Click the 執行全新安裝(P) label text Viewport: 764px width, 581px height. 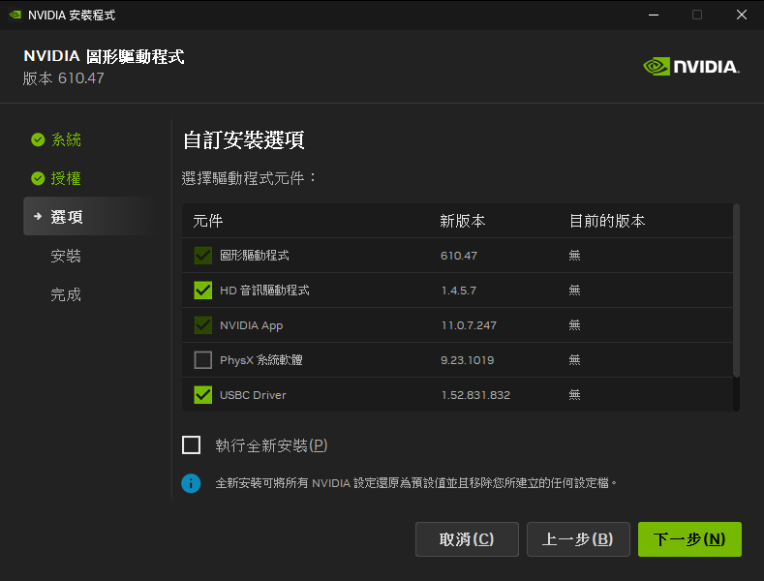(x=271, y=445)
